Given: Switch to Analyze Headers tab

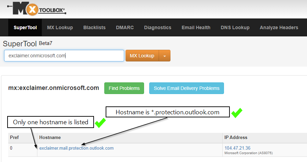Looking at the screenshot, I should tap(279, 27).
